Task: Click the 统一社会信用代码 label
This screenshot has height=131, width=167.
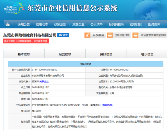Action: (22, 70)
